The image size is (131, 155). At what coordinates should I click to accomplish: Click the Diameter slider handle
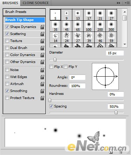click(x=55, y=60)
